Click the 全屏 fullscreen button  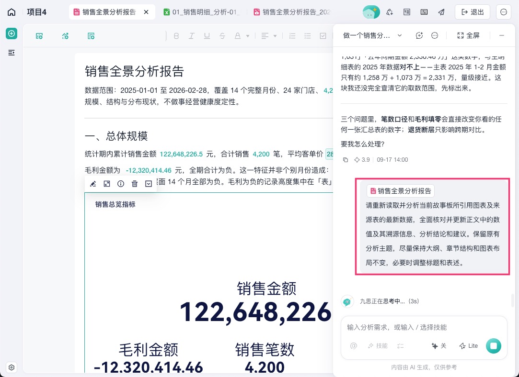click(x=468, y=35)
